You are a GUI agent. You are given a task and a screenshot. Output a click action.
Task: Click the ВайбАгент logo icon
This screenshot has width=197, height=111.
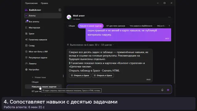26,10
